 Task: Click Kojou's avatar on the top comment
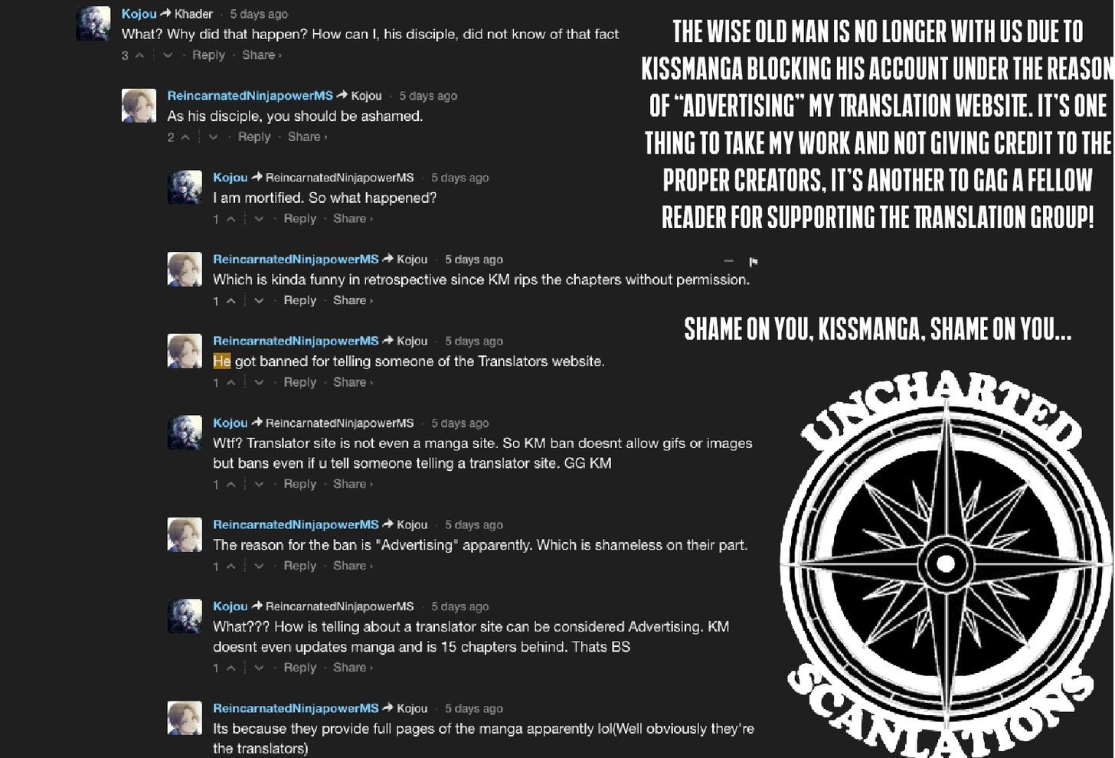93,24
